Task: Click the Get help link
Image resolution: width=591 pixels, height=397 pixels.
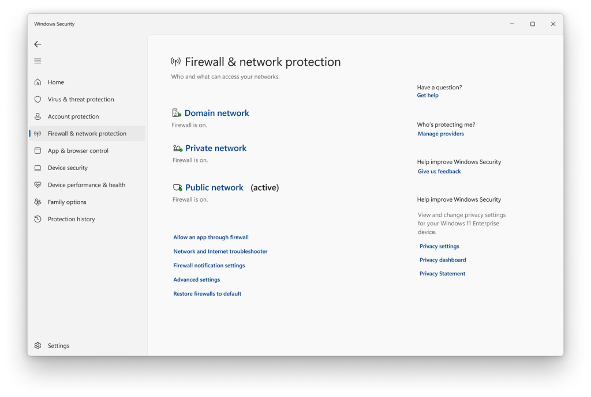Action: [428, 96]
